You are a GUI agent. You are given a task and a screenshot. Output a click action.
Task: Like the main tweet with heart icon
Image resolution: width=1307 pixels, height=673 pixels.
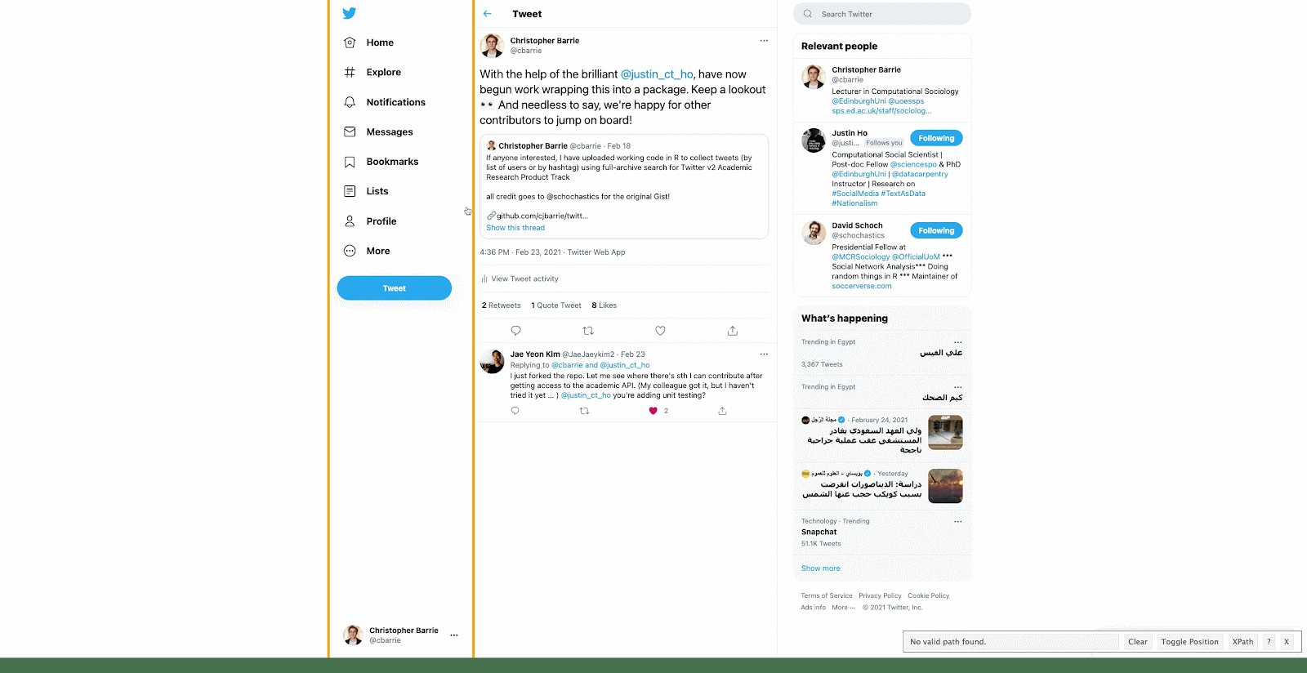[660, 331]
